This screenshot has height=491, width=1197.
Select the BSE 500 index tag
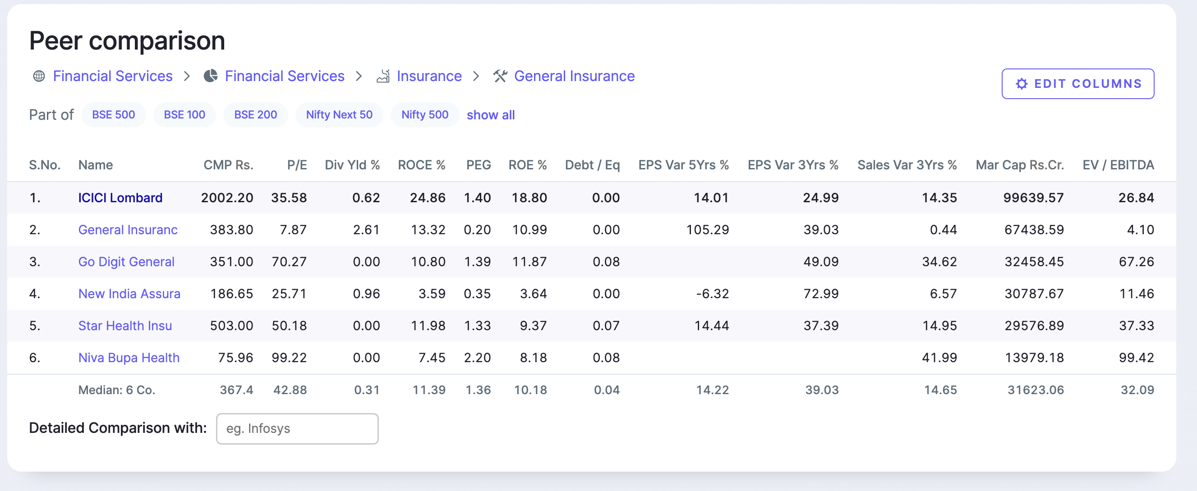pyautogui.click(x=113, y=114)
